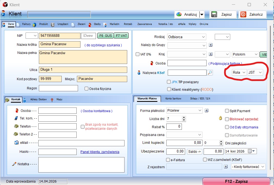274x185 pixels.
Task: Click the pie chart Analizuj icon
Action: (x=179, y=14)
